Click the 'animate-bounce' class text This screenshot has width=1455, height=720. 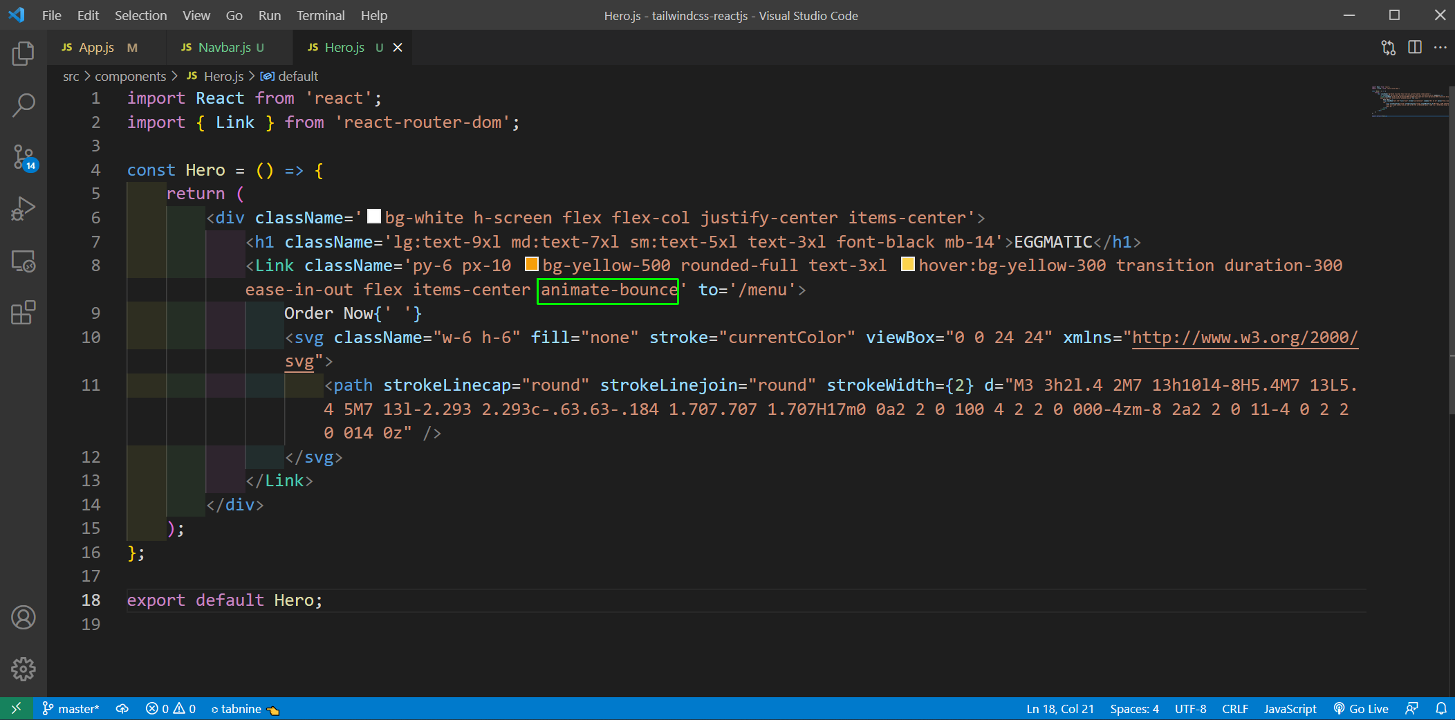pyautogui.click(x=609, y=290)
